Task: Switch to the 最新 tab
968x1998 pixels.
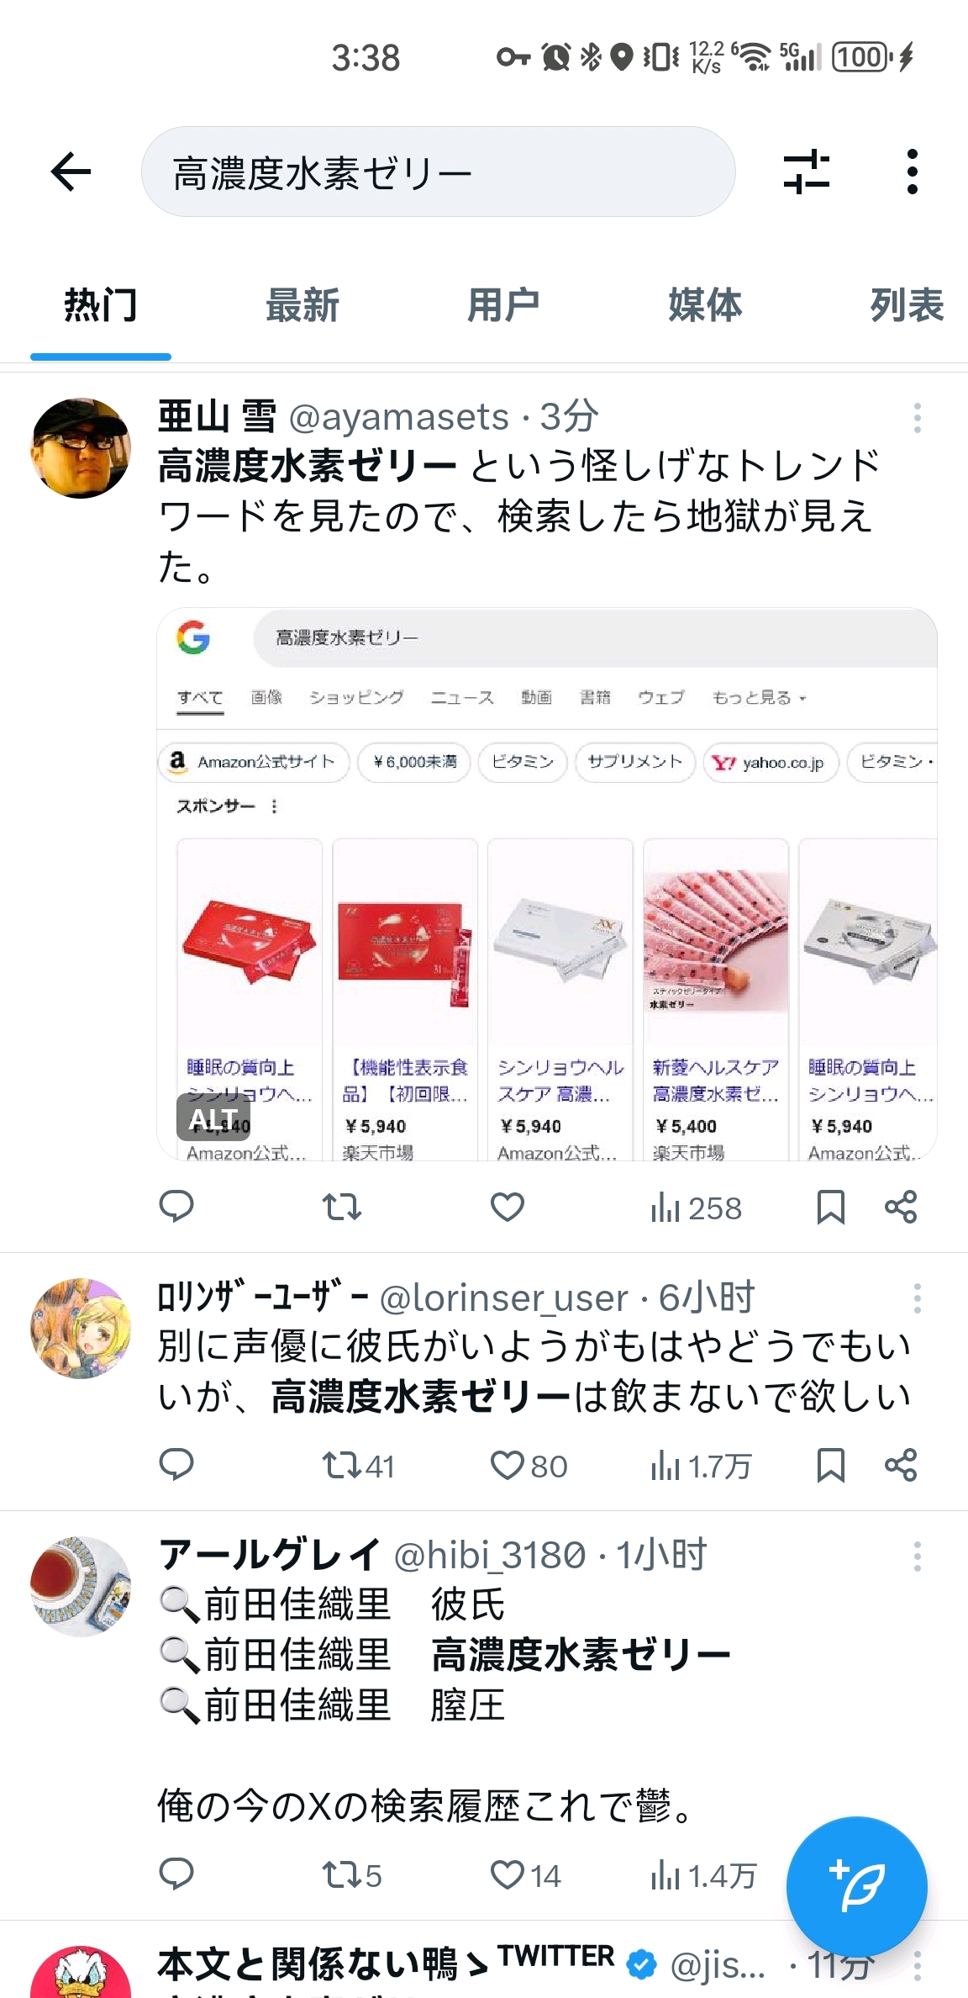Action: click(302, 305)
